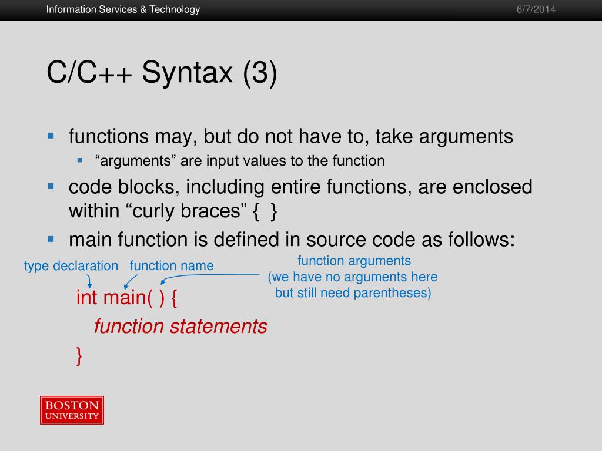Click the "int main( ) {" code line
The image size is (602, 451).
point(126,297)
